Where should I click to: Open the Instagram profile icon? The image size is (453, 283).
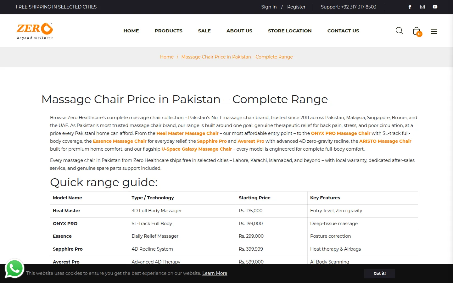coord(422,7)
